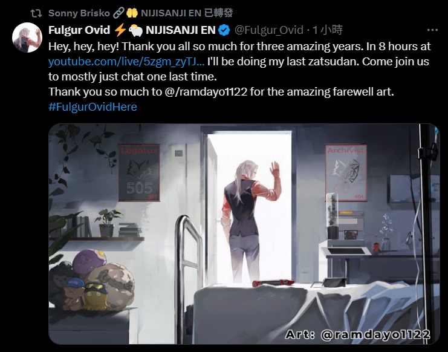This screenshot has width=448, height=352.
Task: Click the blue verified checkmark badge
Action: [x=224, y=30]
